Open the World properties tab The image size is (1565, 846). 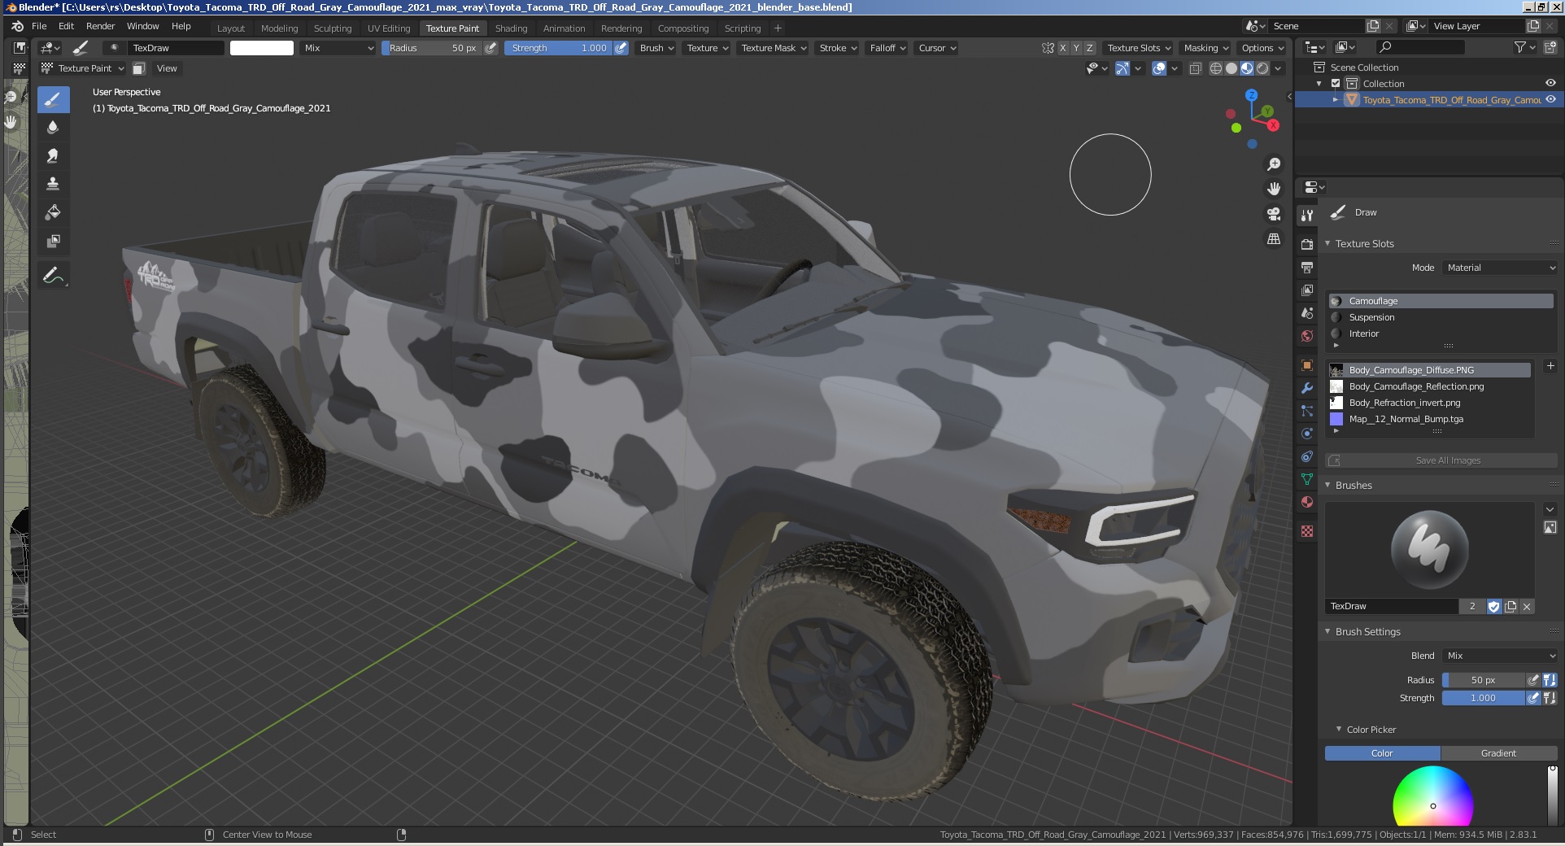pyautogui.click(x=1307, y=335)
